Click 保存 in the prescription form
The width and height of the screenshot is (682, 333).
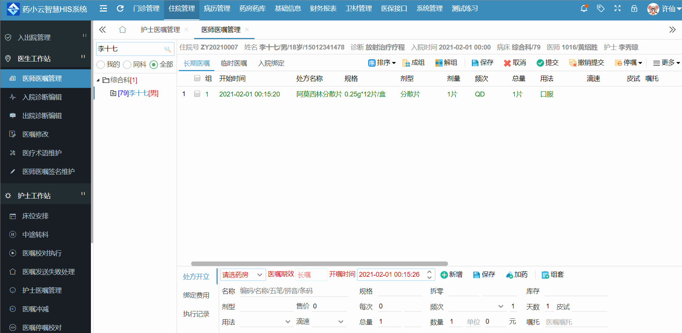(484, 275)
